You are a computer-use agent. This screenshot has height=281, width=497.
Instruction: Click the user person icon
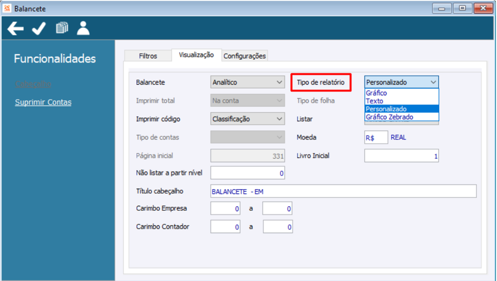click(84, 28)
